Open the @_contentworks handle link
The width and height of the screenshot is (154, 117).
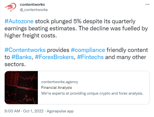(x=34, y=10)
